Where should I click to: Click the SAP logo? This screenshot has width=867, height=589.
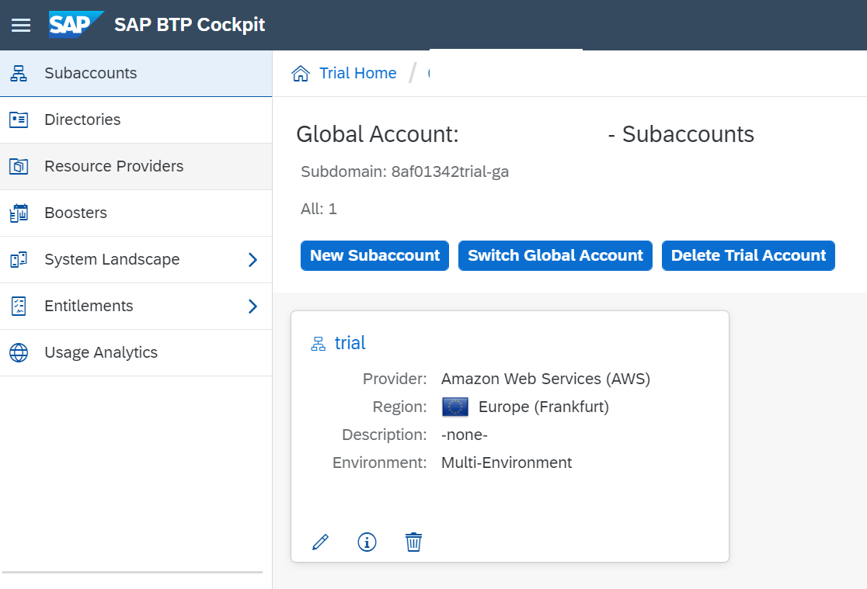pyautogui.click(x=75, y=24)
